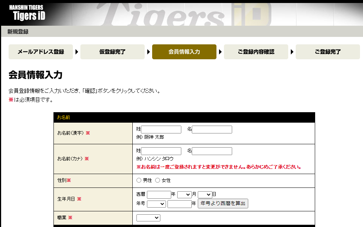Click the 会員情報入力 step tab
Viewport: 363px width, 227px height.
coord(184,52)
